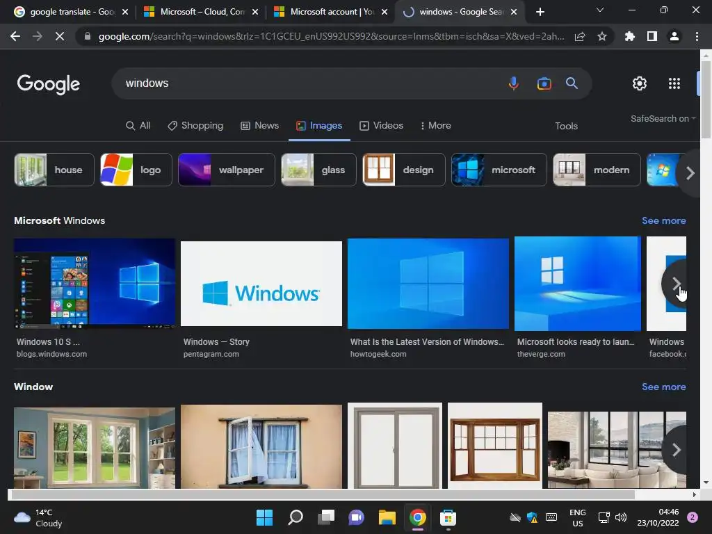712x534 pixels.
Task: Select the house filter chip
Action: click(x=54, y=170)
